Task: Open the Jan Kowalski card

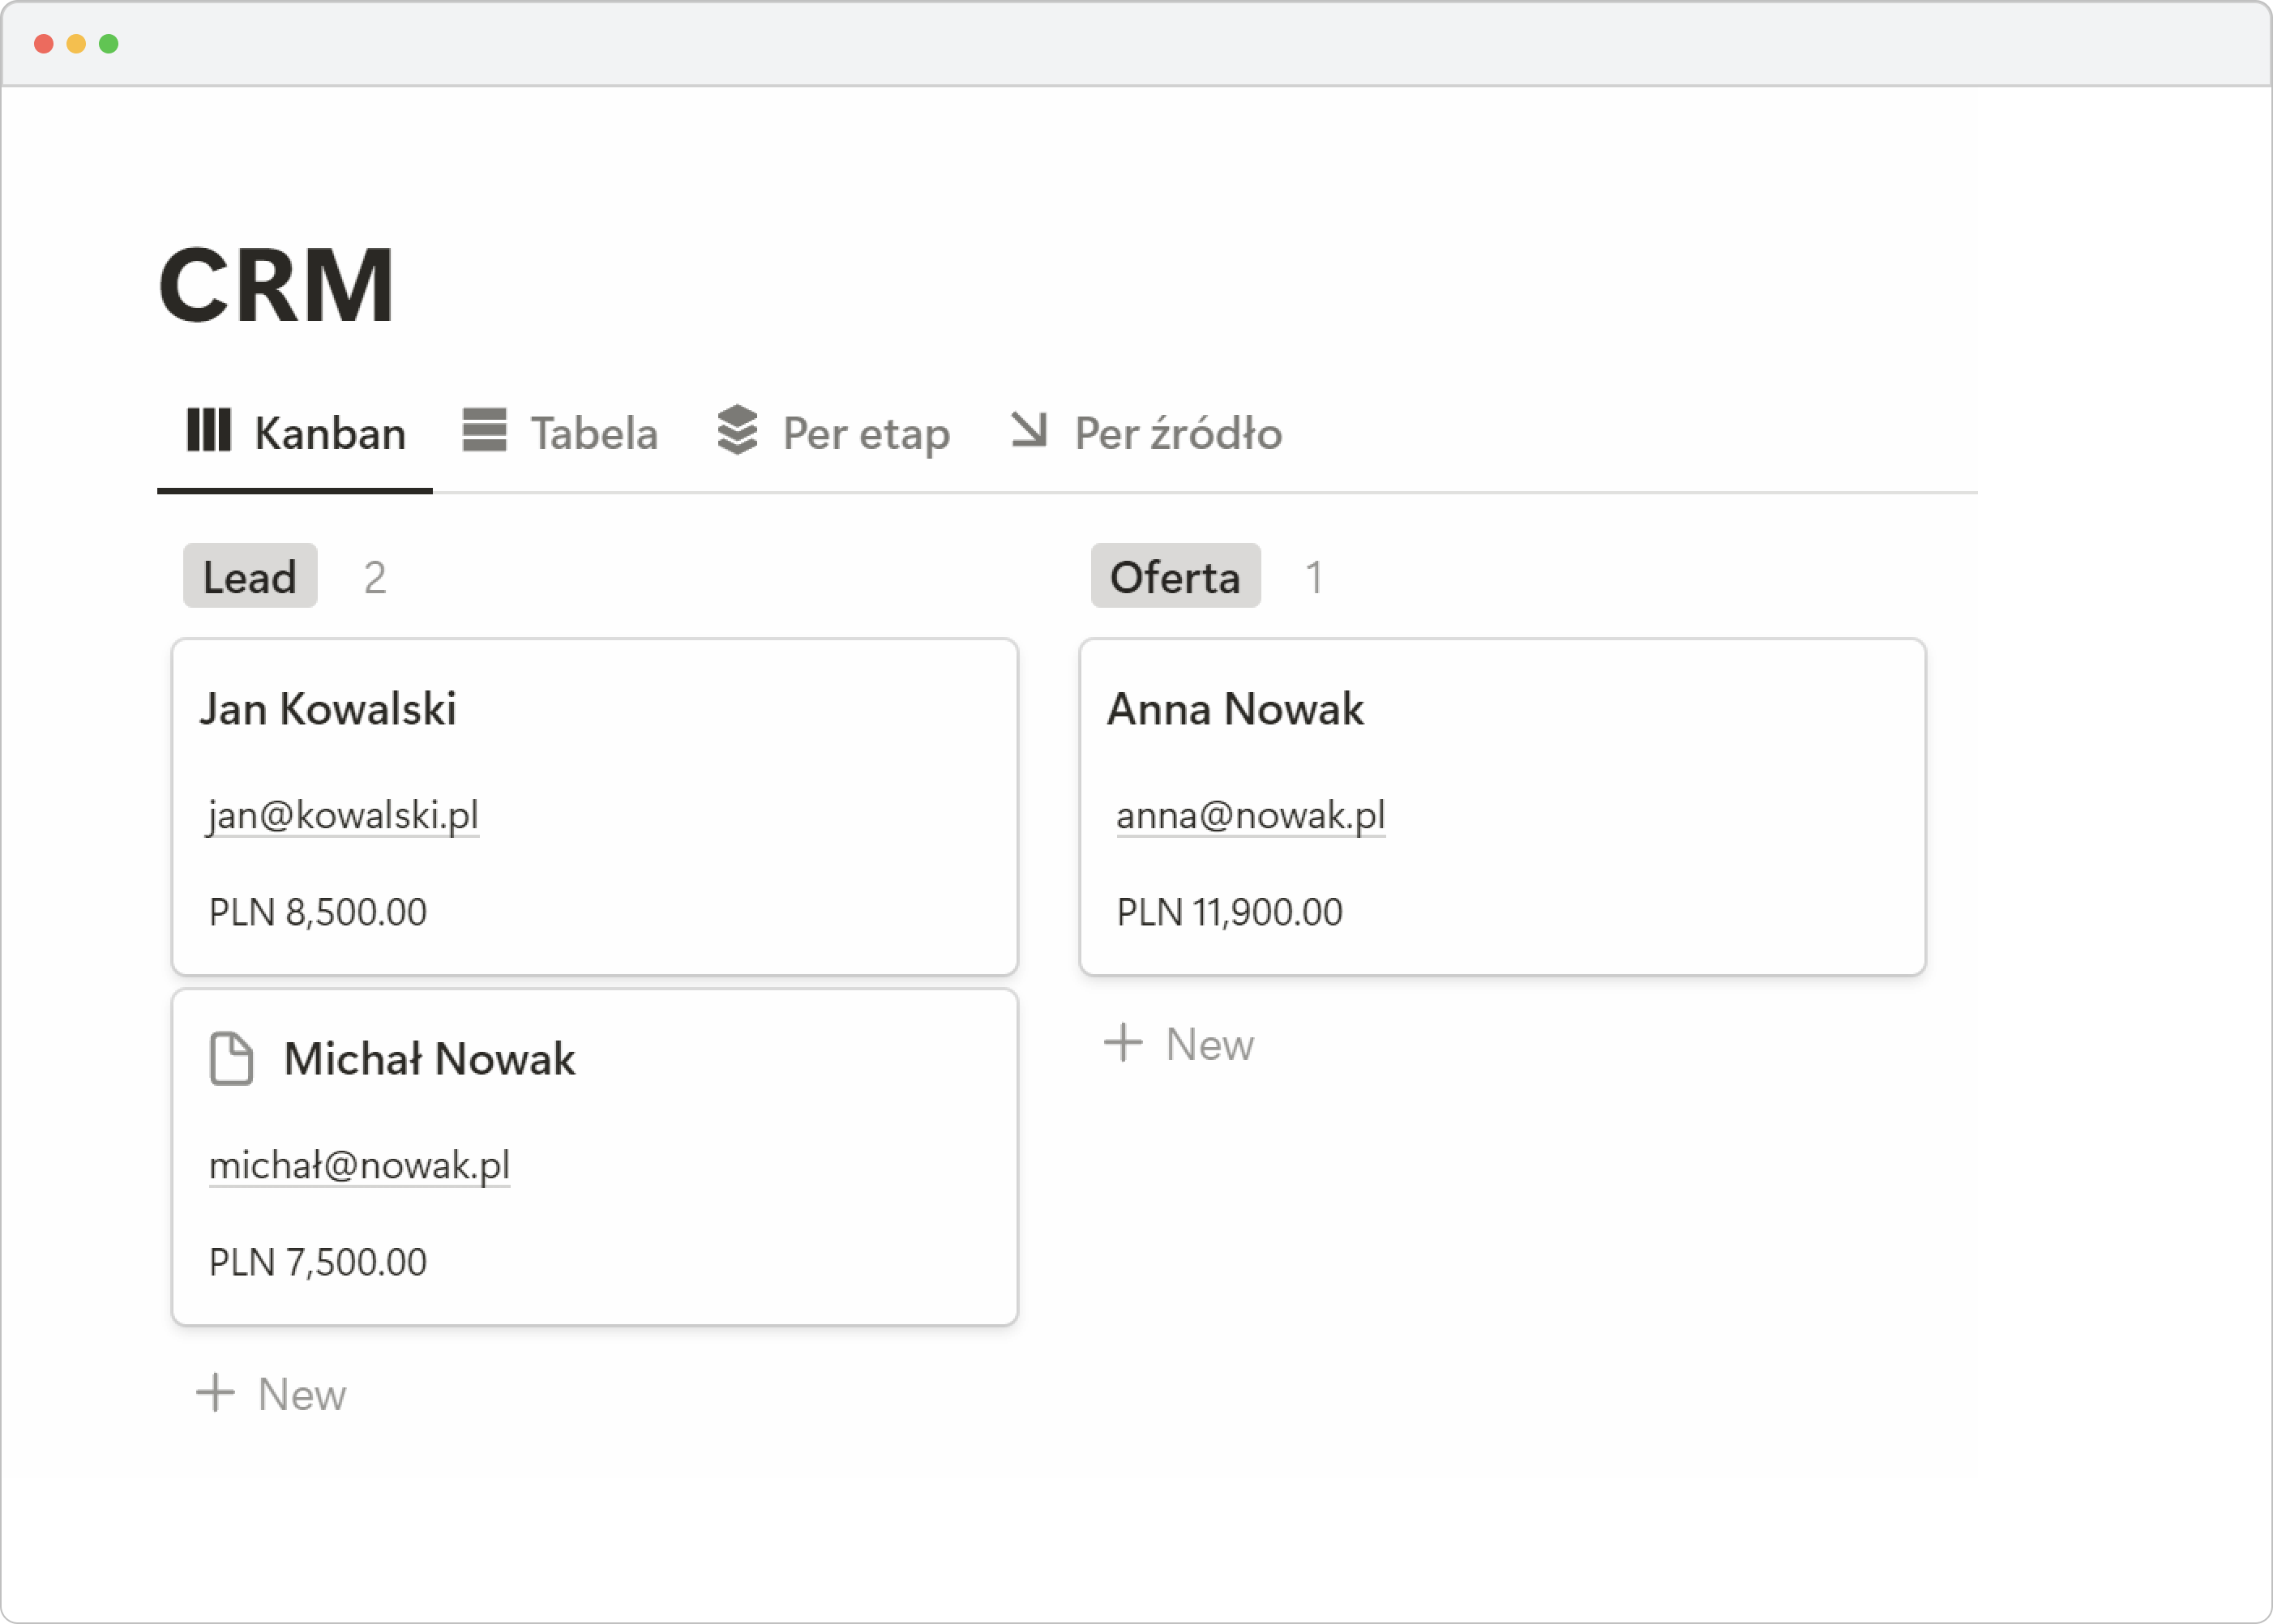Action: [328, 709]
